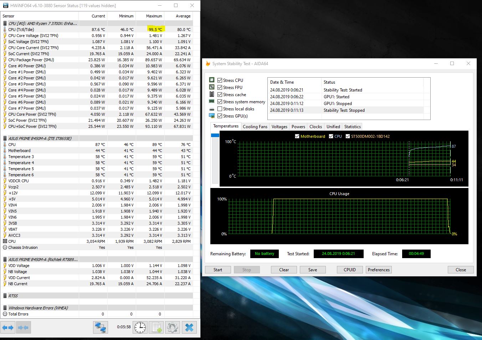Image resolution: width=482 pixels, height=340 pixels.
Task: Click the AIDA64 Close button
Action: pyautogui.click(x=461, y=270)
